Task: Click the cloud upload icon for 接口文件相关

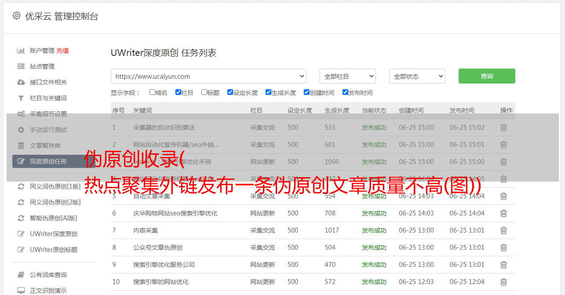Action: coord(21,82)
